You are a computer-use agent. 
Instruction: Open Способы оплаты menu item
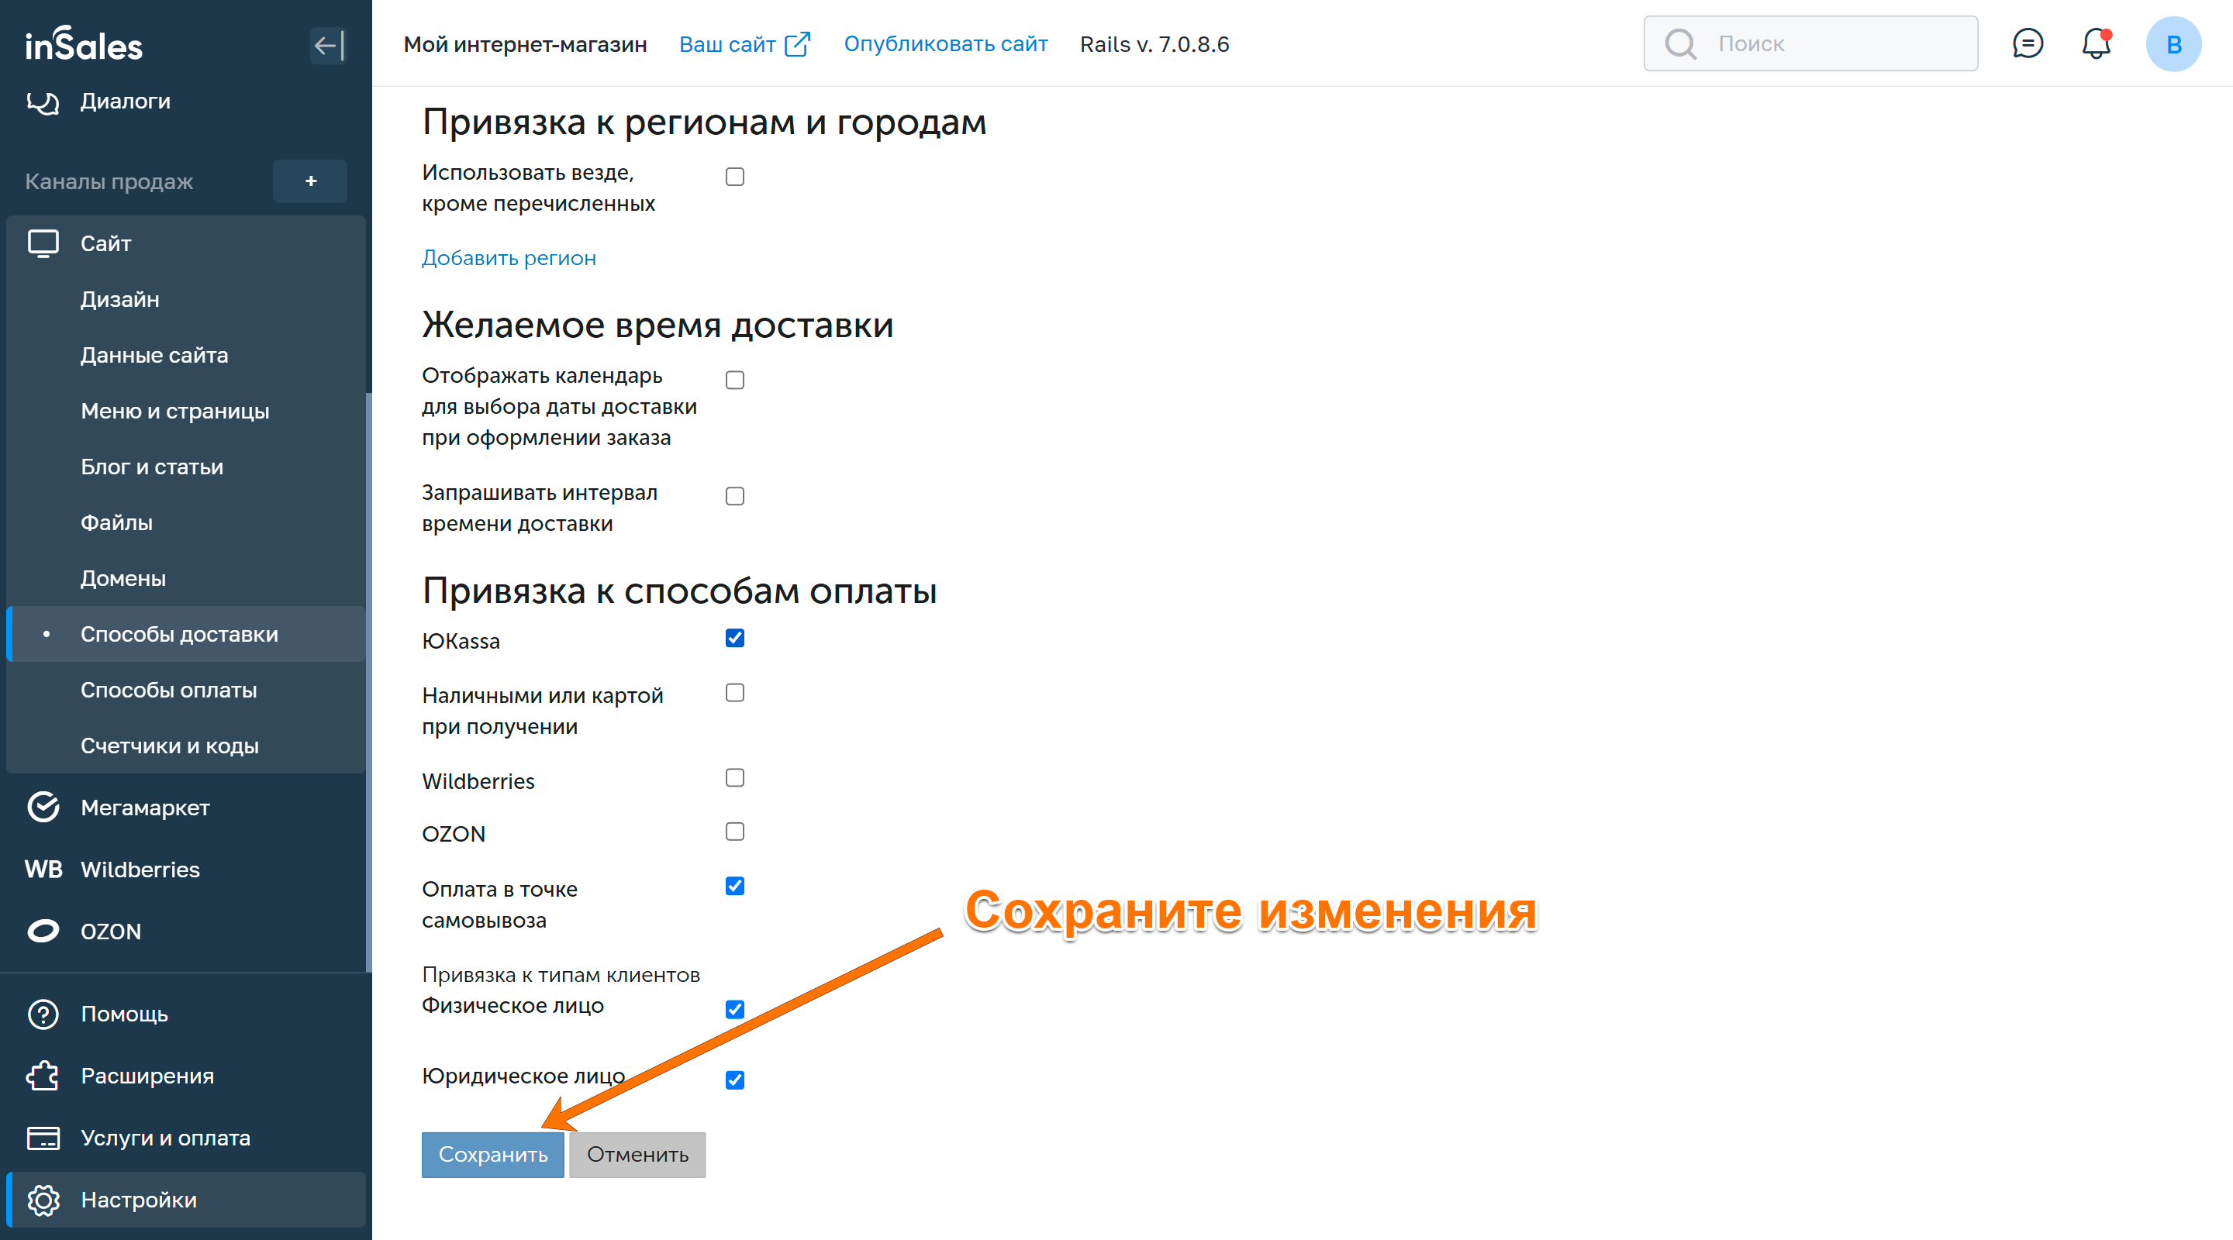(168, 691)
